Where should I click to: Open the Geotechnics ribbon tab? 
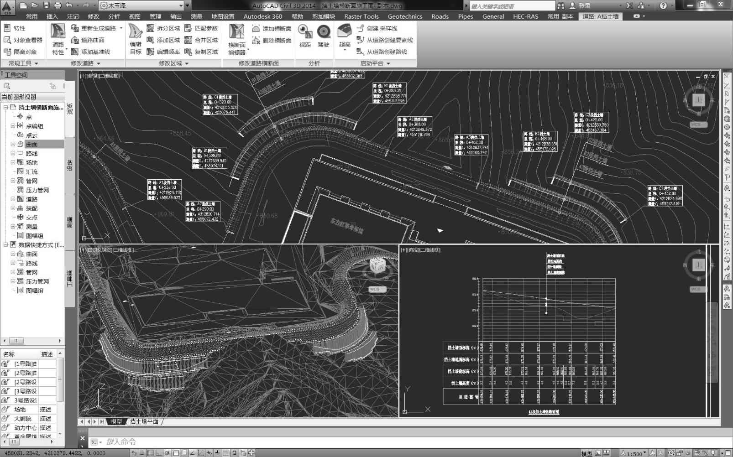click(x=405, y=16)
